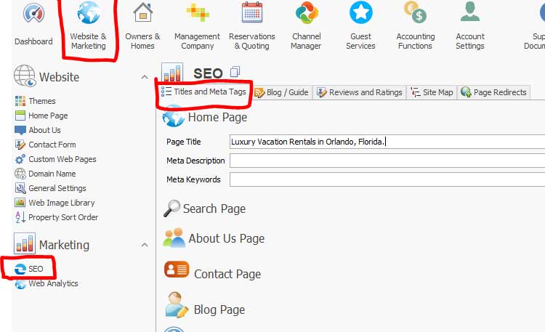Expand the Search Page section

pyautogui.click(x=214, y=209)
